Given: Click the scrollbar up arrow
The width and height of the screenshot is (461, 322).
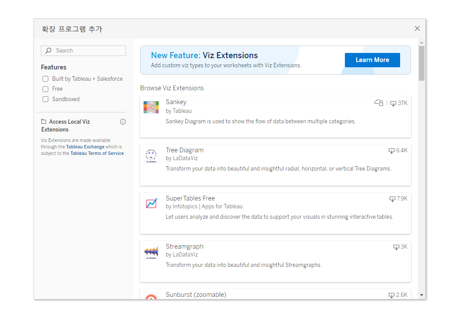Looking at the screenshot, I should 421,43.
